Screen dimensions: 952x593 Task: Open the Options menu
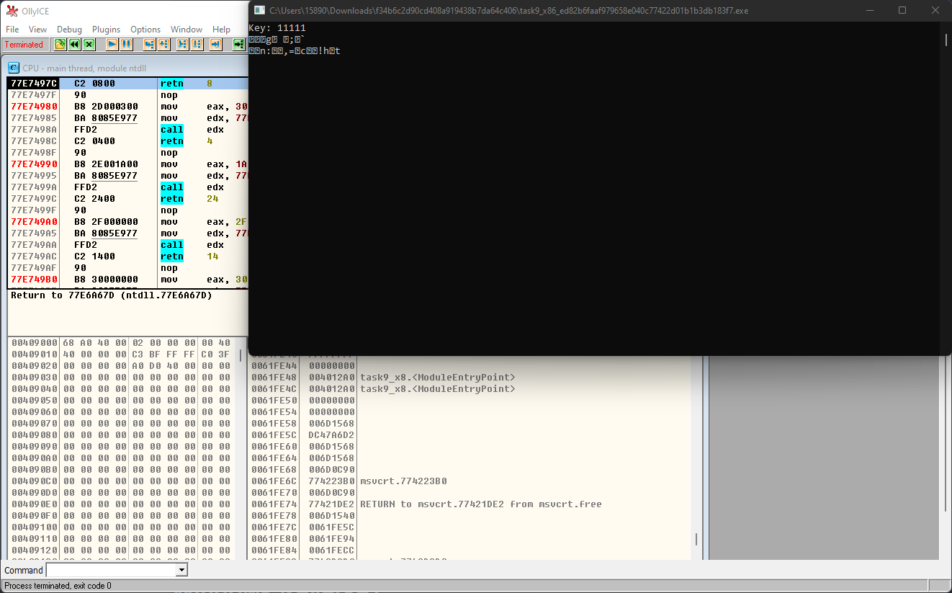(x=145, y=30)
